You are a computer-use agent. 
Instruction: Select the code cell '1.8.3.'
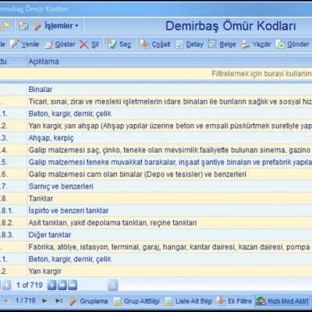[x=13, y=235]
